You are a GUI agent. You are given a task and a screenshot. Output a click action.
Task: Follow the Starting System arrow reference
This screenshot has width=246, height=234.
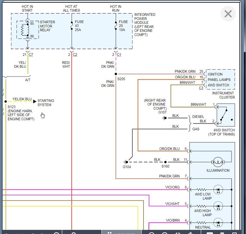coord(35,102)
